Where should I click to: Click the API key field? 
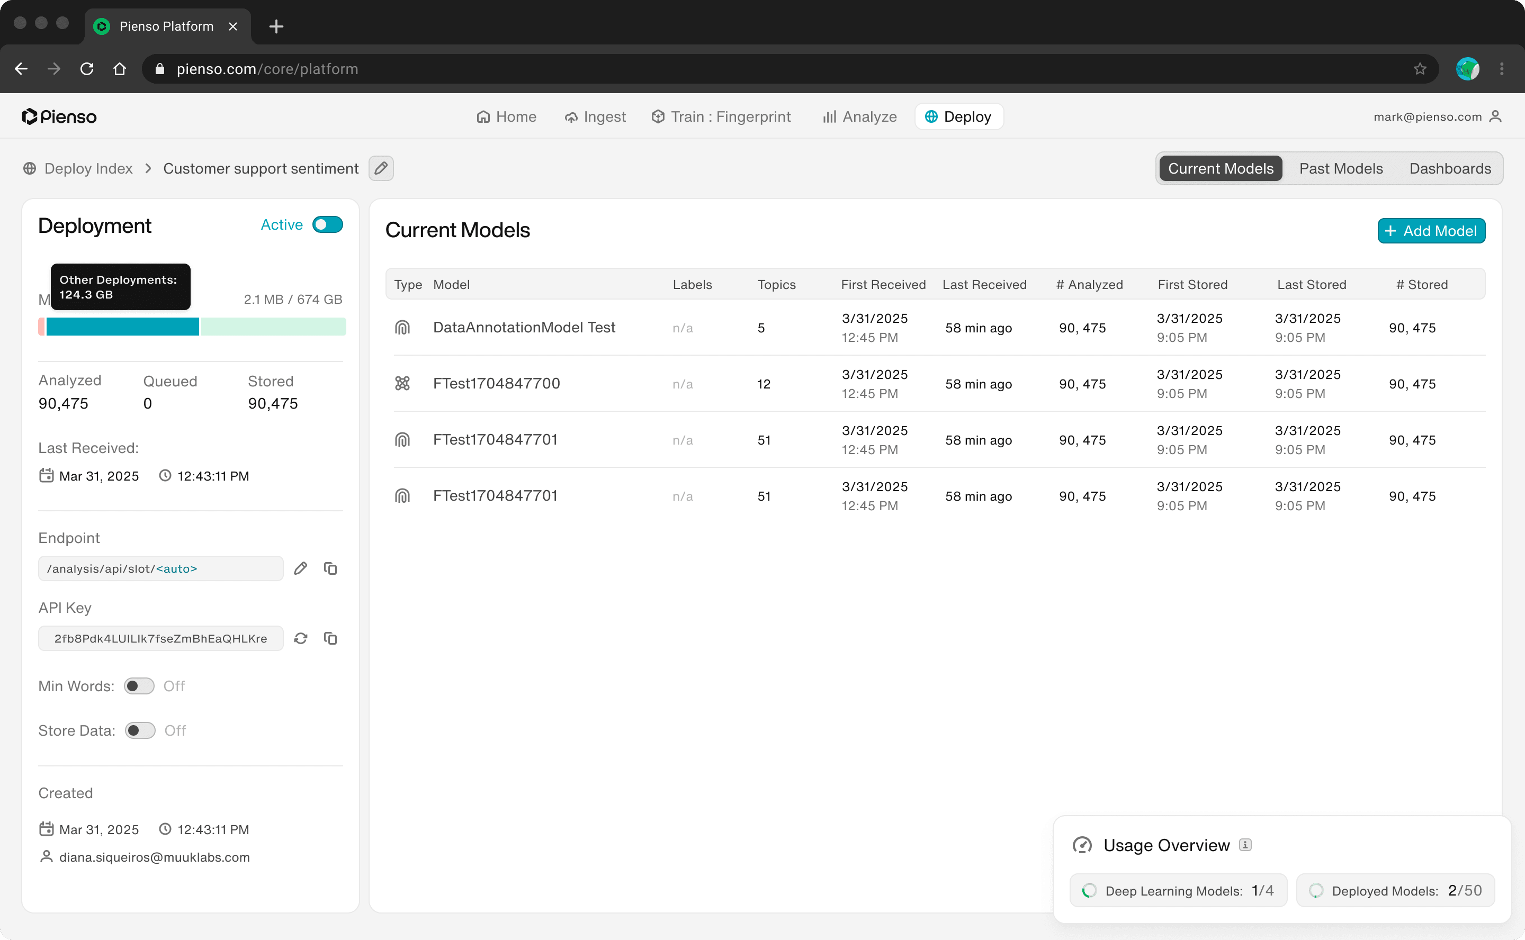coord(160,638)
